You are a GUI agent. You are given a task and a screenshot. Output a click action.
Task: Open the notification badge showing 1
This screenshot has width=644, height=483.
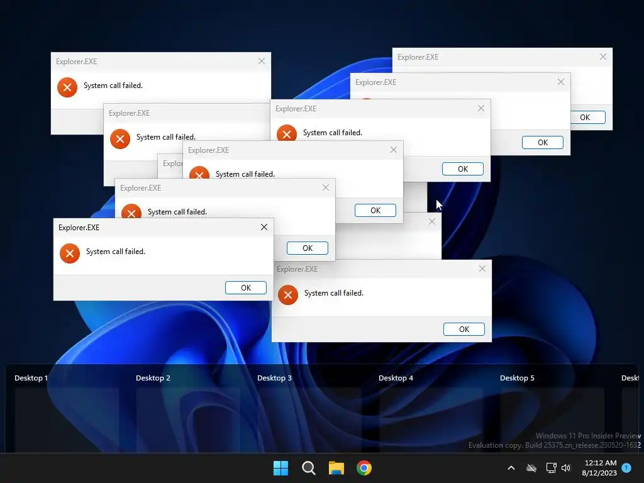click(x=626, y=467)
